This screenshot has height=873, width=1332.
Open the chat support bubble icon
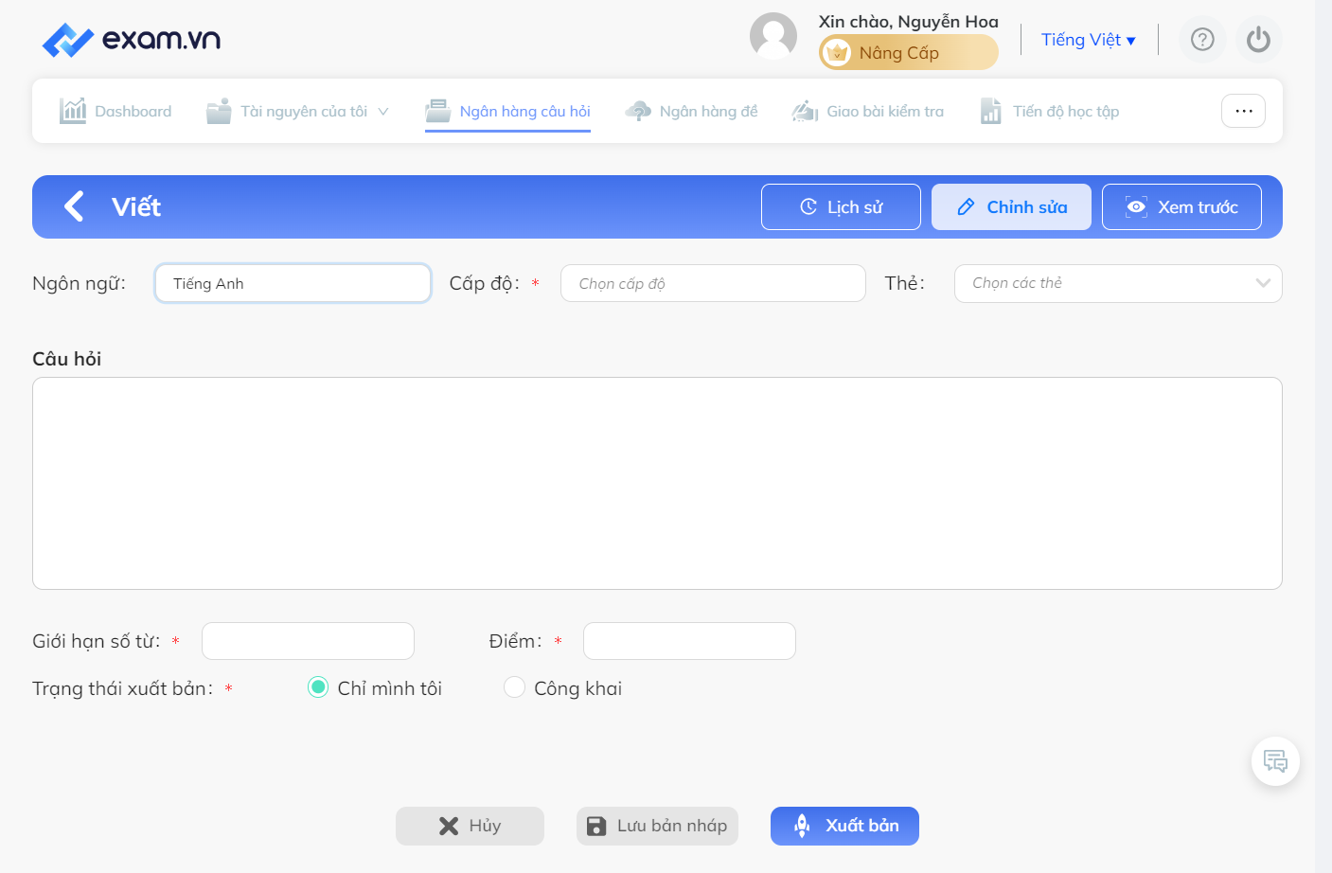click(1275, 761)
